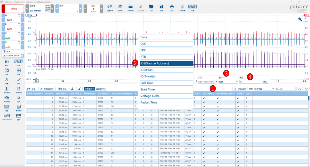Click the A3 parameter input field
Viewport: 310px width, 167px height.
click(x=250, y=82)
